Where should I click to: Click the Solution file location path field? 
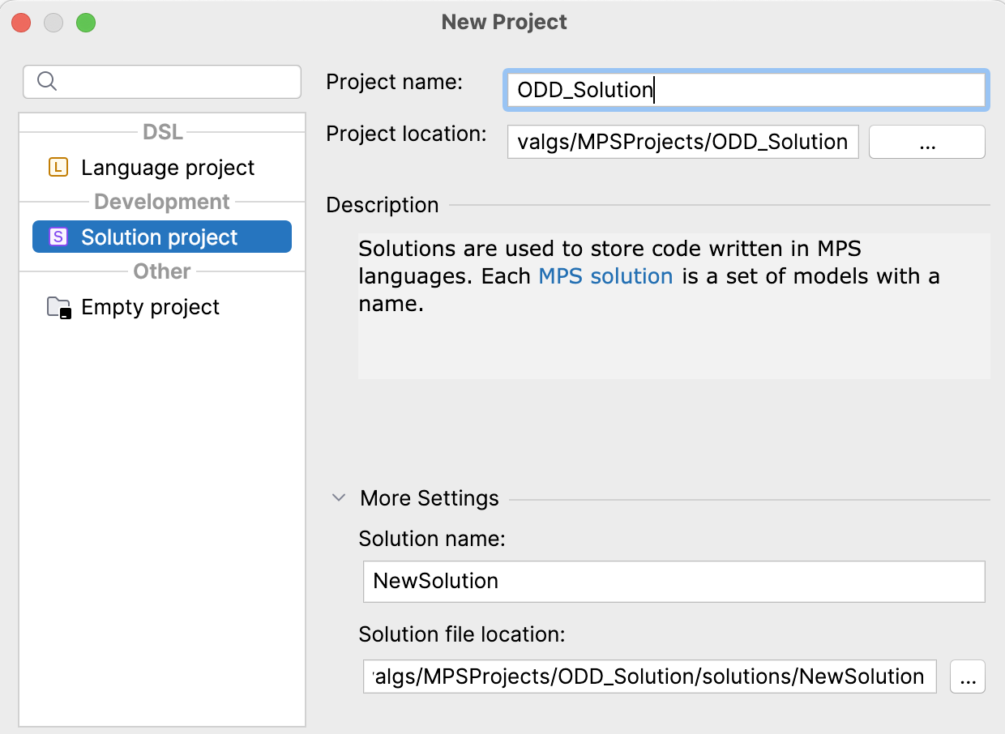tap(650, 677)
